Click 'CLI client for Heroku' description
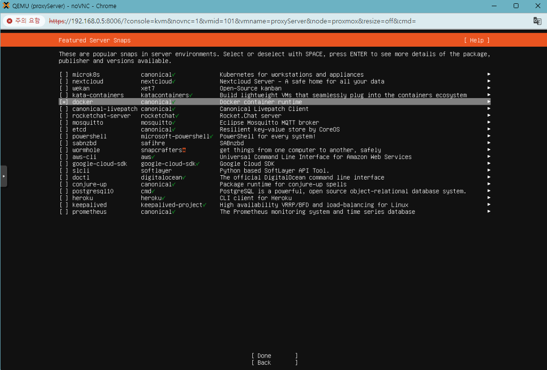The height and width of the screenshot is (370, 547). coord(256,198)
